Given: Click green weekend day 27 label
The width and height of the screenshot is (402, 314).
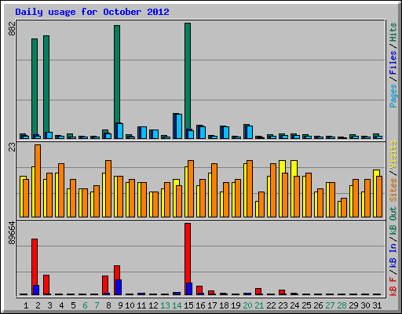Looking at the screenshot, I should tap(330, 305).
